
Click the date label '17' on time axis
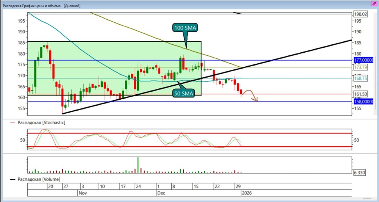point(123,186)
